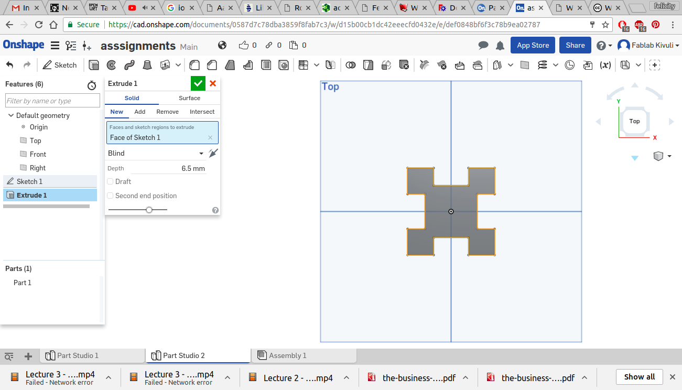The width and height of the screenshot is (682, 390).
Task: Switch to the Surface tab
Action: pyautogui.click(x=189, y=98)
